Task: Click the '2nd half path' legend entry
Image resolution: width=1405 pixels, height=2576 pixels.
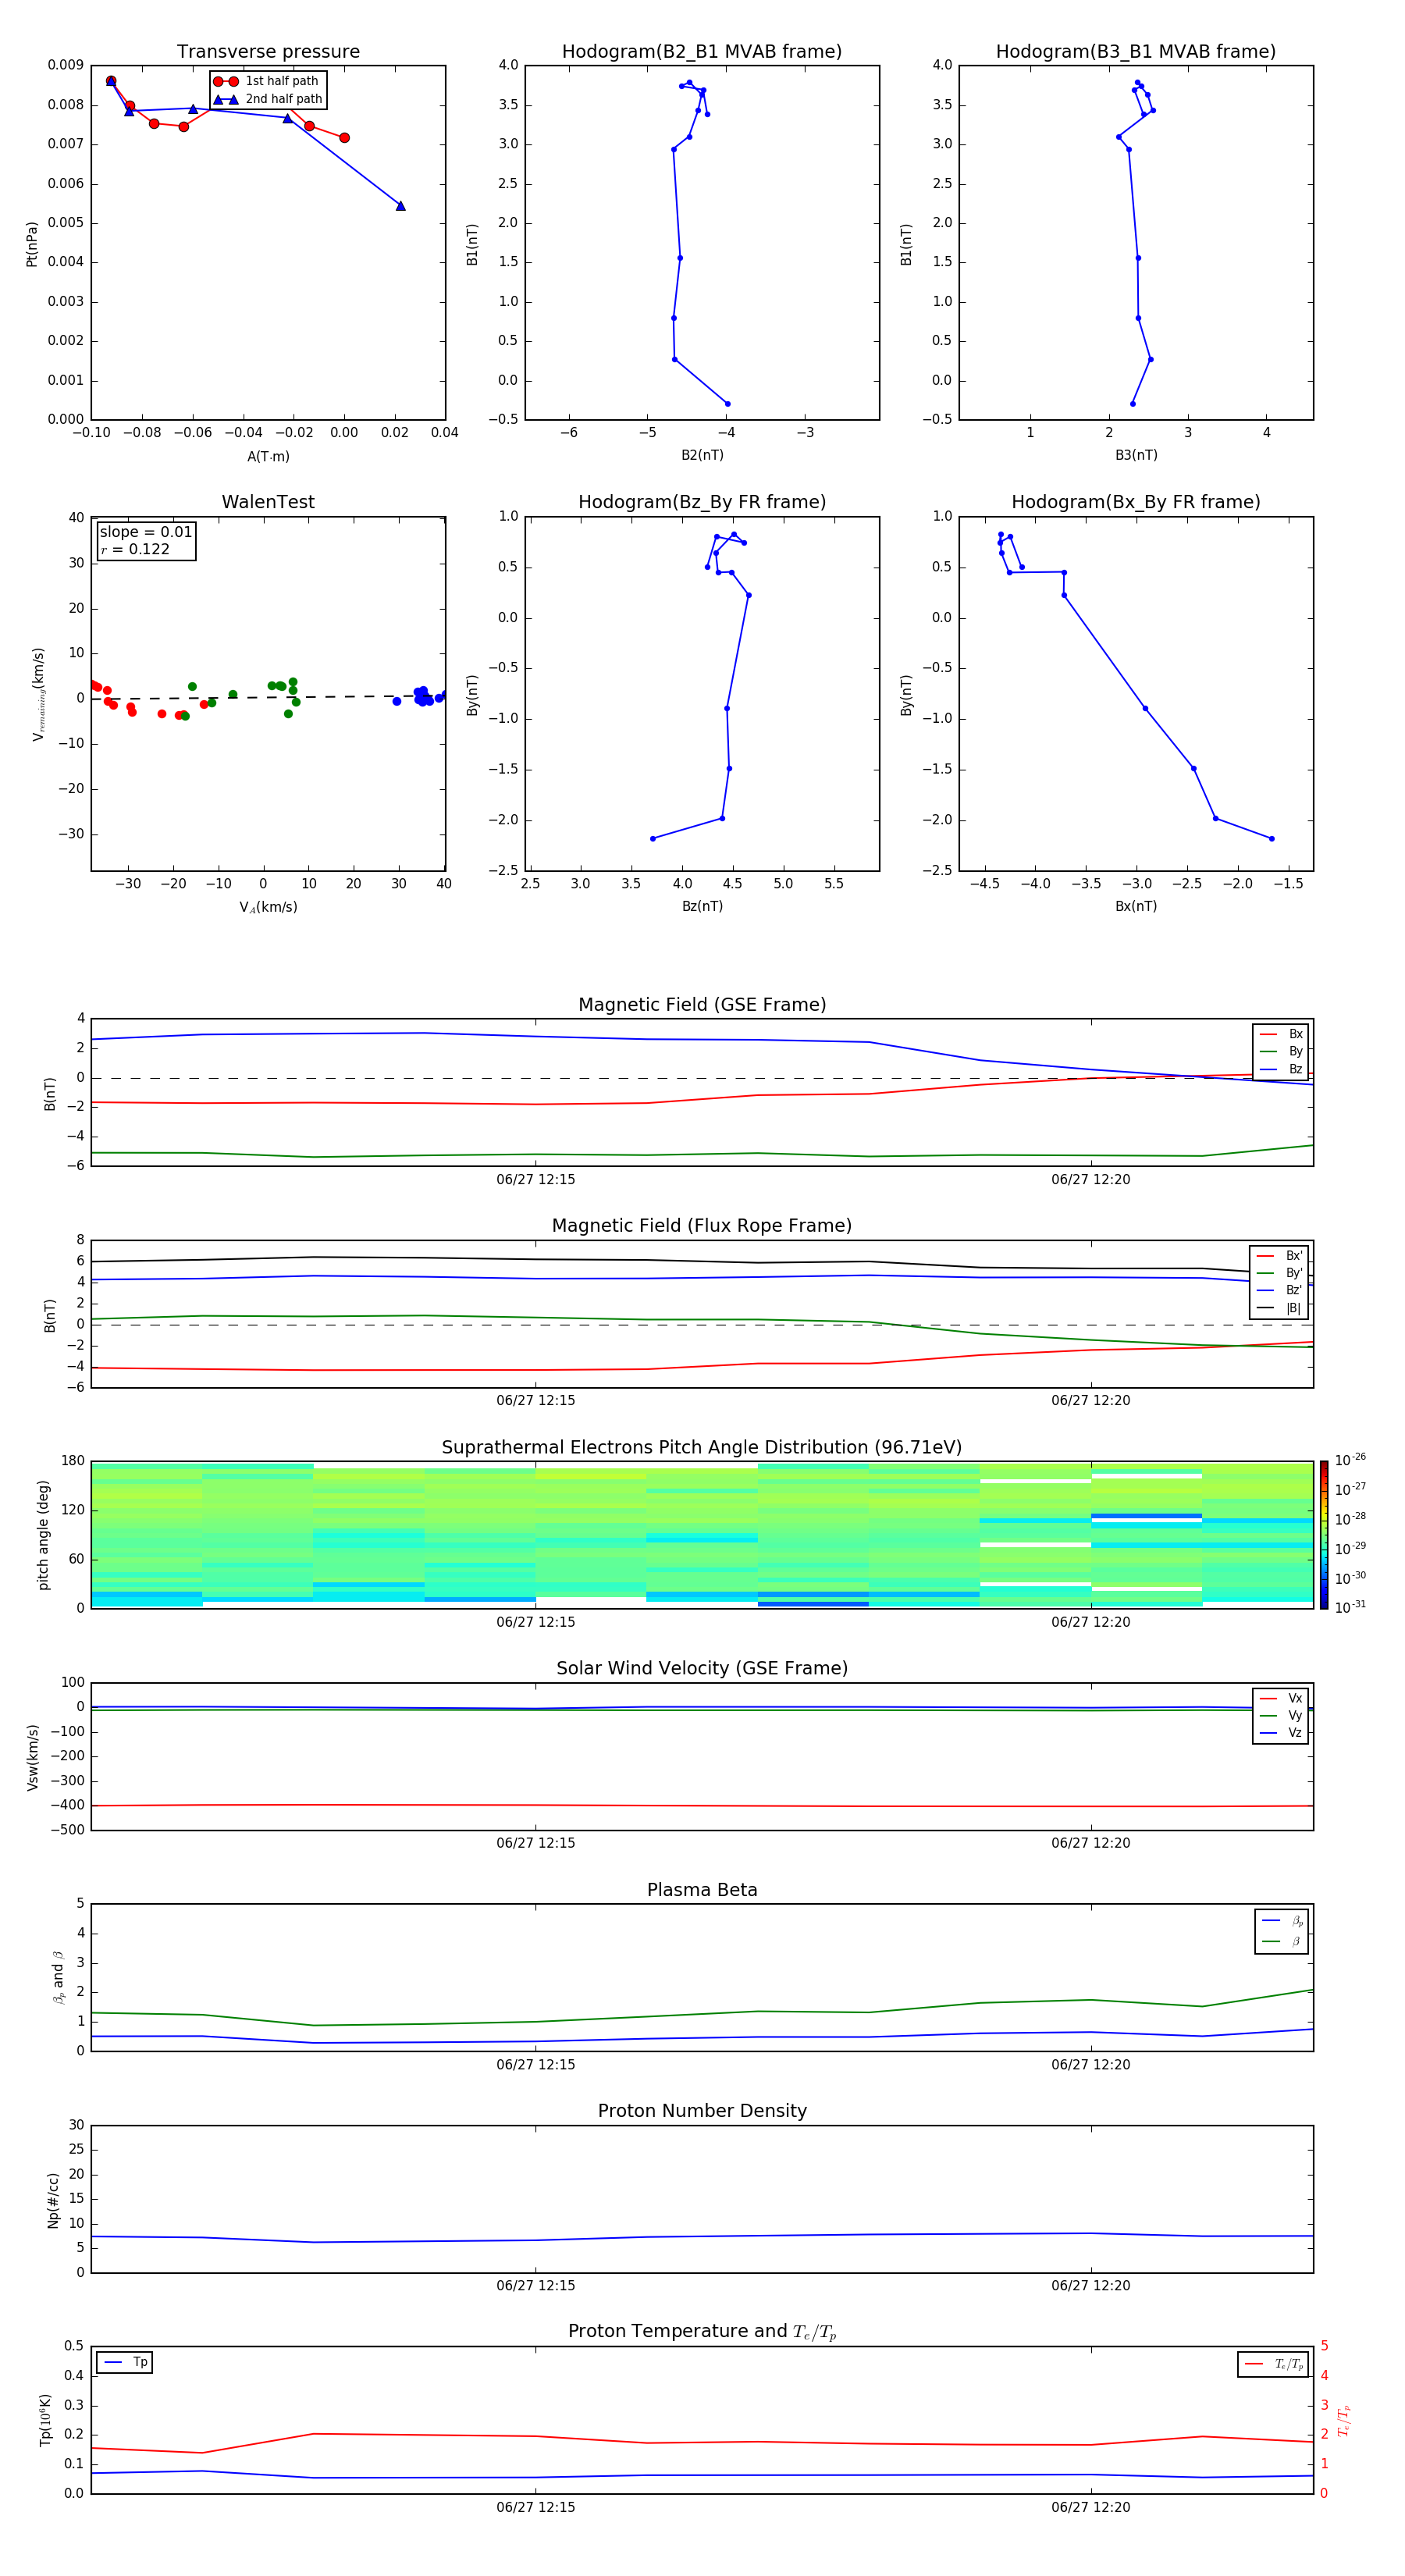Action: pyautogui.click(x=267, y=99)
